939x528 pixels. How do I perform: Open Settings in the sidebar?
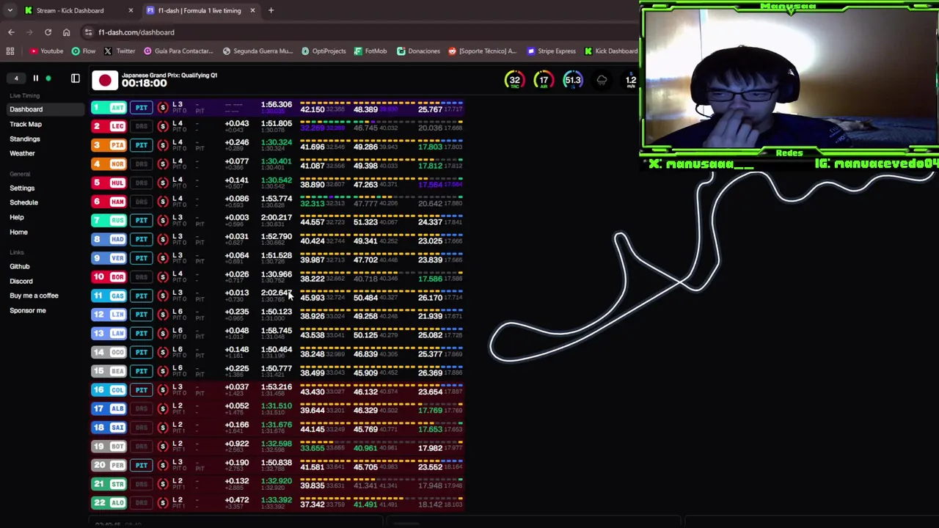pyautogui.click(x=22, y=188)
